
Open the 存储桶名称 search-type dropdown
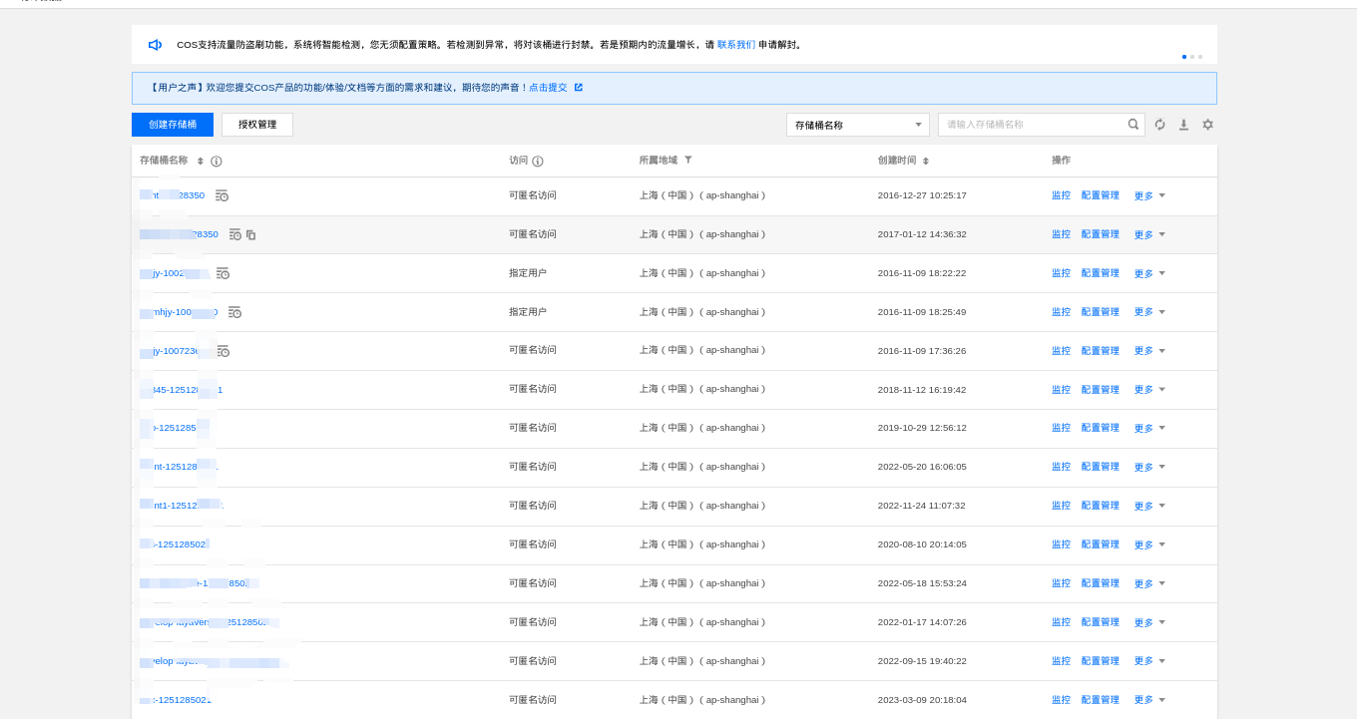858,125
